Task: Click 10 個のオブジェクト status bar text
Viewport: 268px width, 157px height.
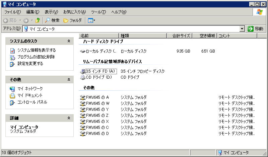Action: (17, 153)
